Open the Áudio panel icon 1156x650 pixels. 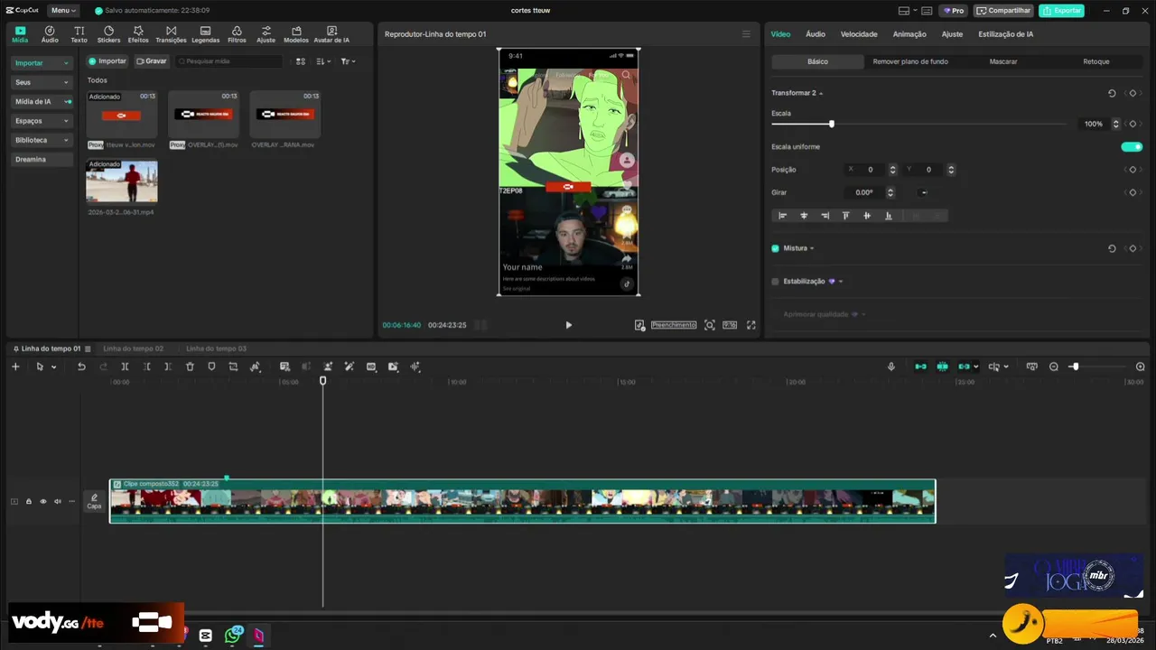click(50, 34)
